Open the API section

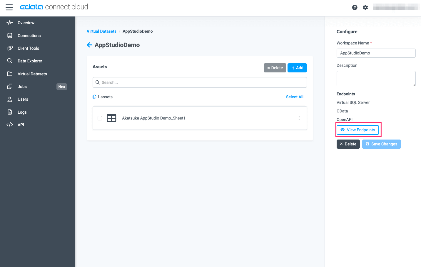pyautogui.click(x=21, y=125)
